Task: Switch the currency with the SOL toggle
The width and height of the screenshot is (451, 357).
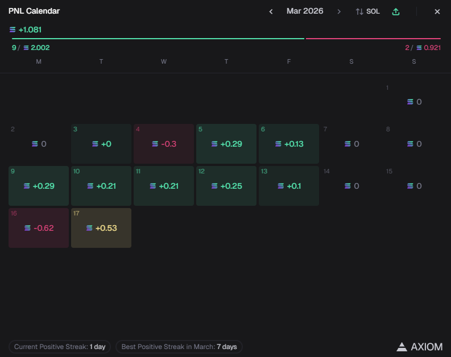Action: click(x=367, y=11)
